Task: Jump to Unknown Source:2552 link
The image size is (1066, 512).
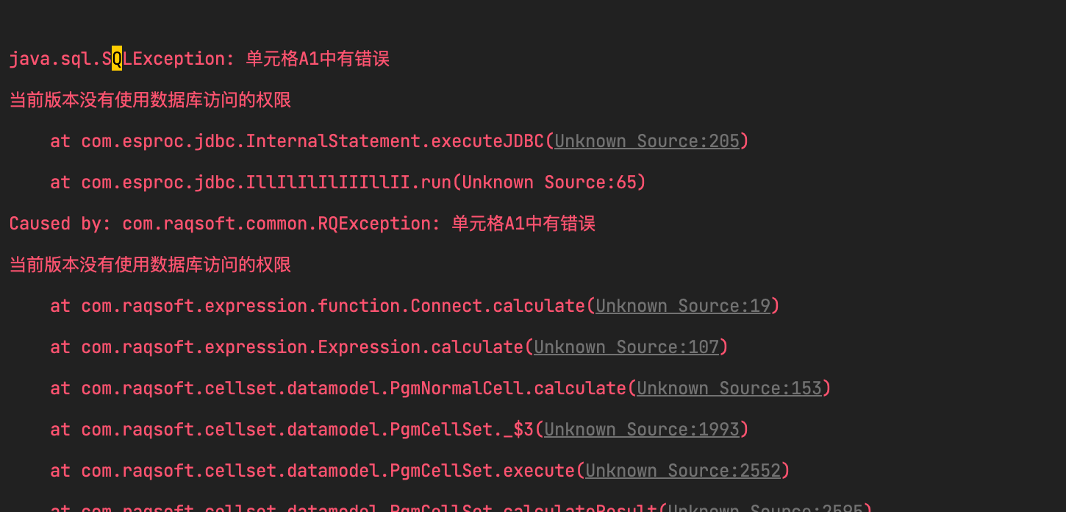Action: (682, 471)
